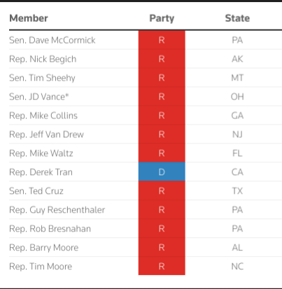This screenshot has height=289, width=282.
Task: Click the Member column header
Action: pyautogui.click(x=29, y=18)
